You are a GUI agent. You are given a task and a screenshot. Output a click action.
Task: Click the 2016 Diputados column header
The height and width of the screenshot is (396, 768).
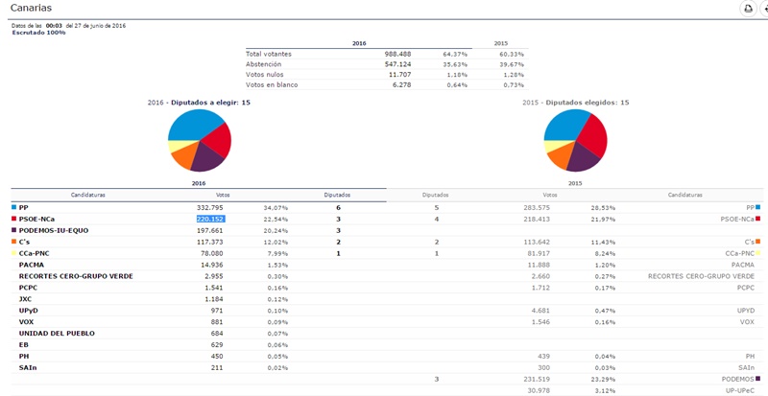pos(338,194)
